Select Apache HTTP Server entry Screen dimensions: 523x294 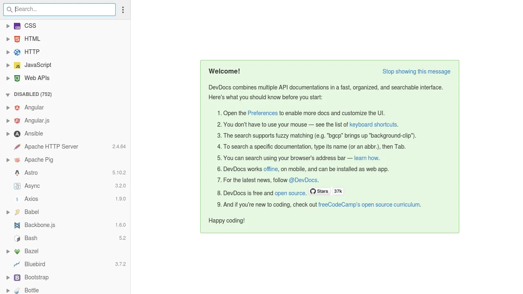pyautogui.click(x=51, y=147)
